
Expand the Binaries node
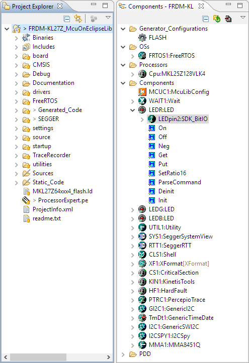click(x=17, y=38)
